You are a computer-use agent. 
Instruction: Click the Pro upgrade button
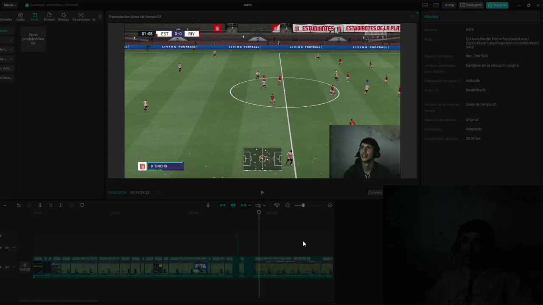449,5
